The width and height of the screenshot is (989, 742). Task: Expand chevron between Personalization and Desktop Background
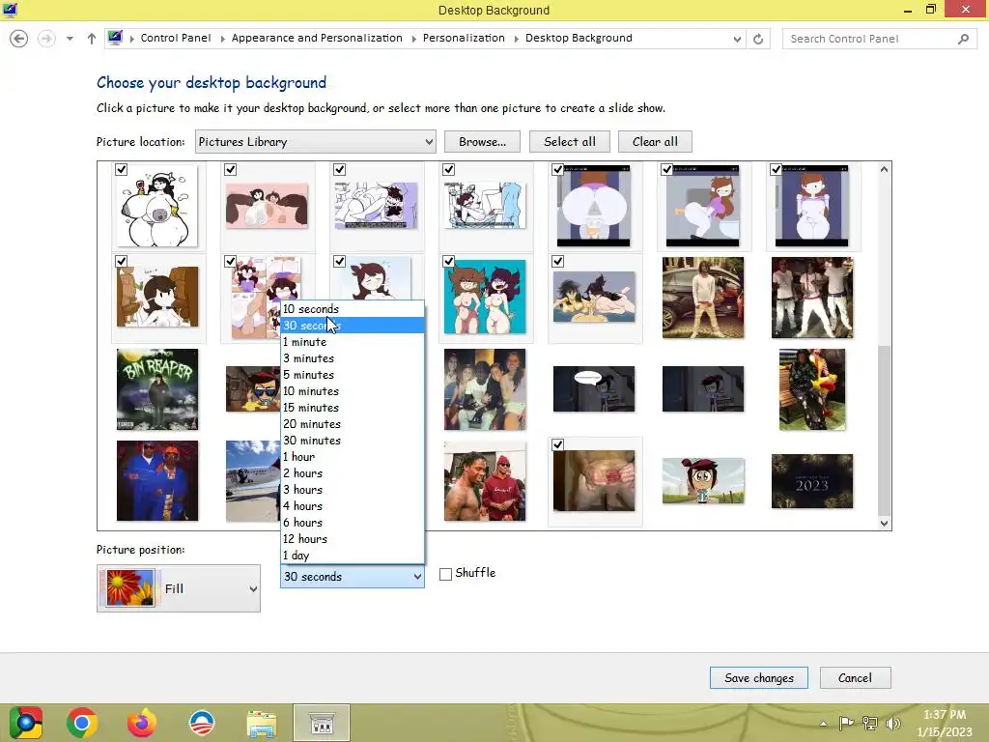pyautogui.click(x=517, y=39)
